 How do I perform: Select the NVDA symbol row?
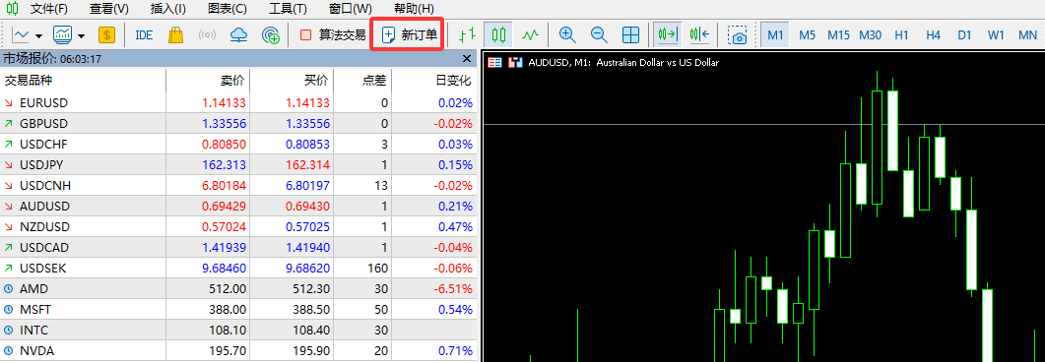pos(238,350)
